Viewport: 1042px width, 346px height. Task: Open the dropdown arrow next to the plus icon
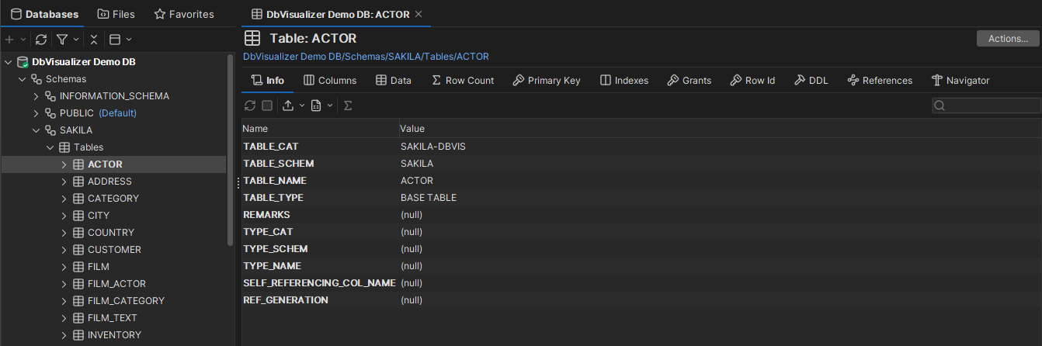click(23, 39)
